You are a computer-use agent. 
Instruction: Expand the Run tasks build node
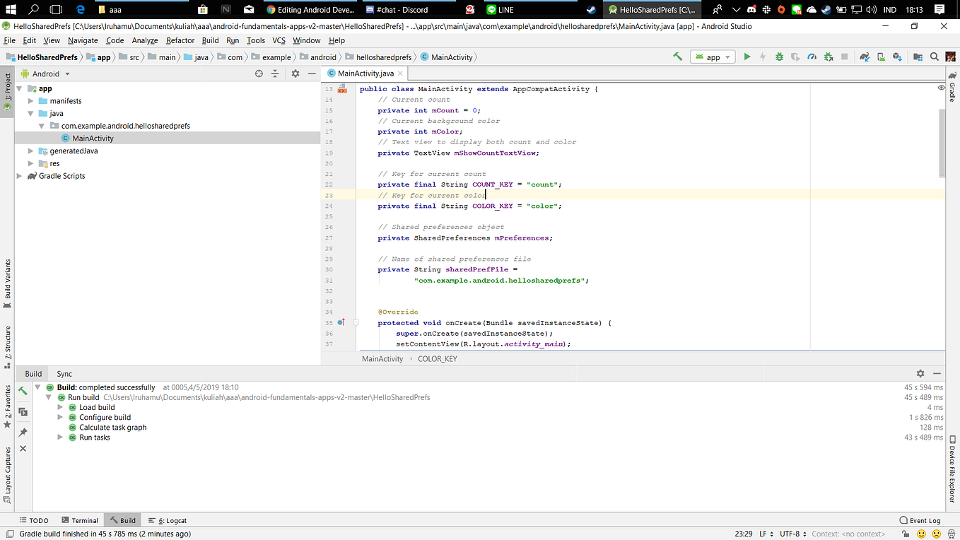tap(61, 438)
